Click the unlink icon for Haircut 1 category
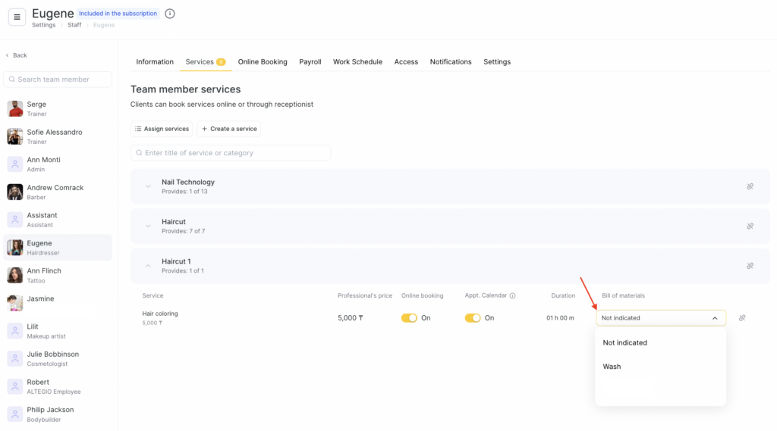This screenshot has height=431, width=777. (x=750, y=266)
